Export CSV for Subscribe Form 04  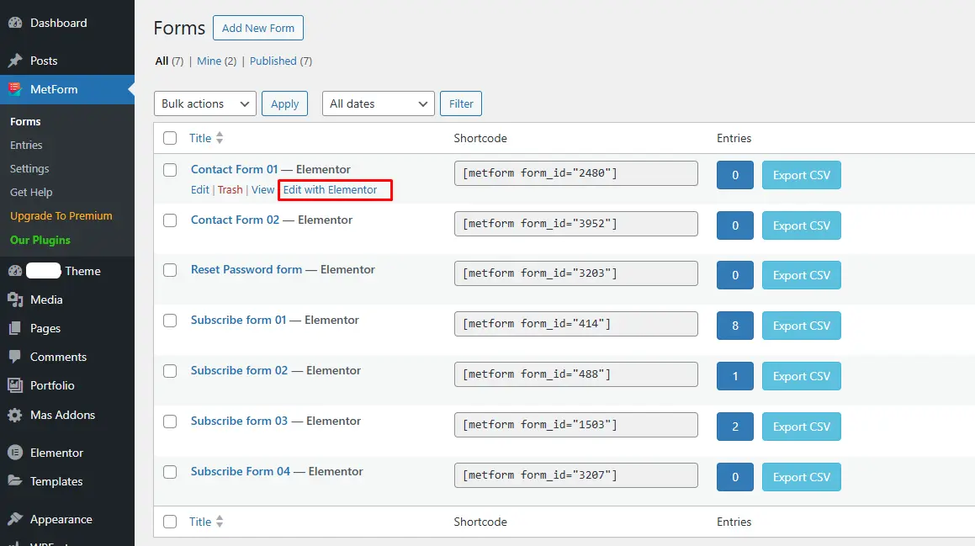coord(802,477)
